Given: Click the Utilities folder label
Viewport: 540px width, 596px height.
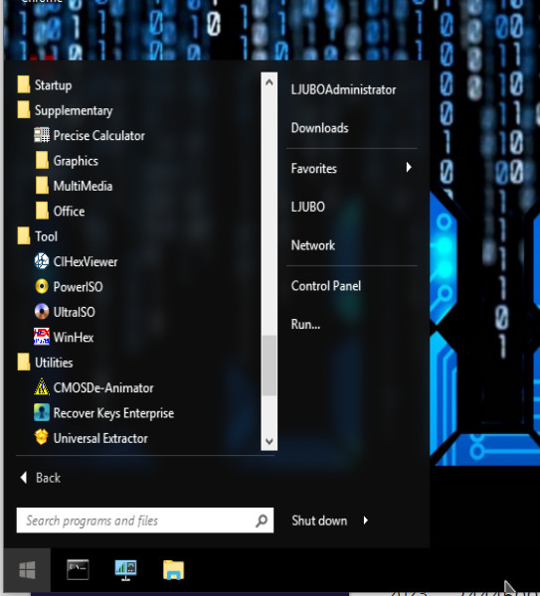Looking at the screenshot, I should pyautogui.click(x=54, y=363).
